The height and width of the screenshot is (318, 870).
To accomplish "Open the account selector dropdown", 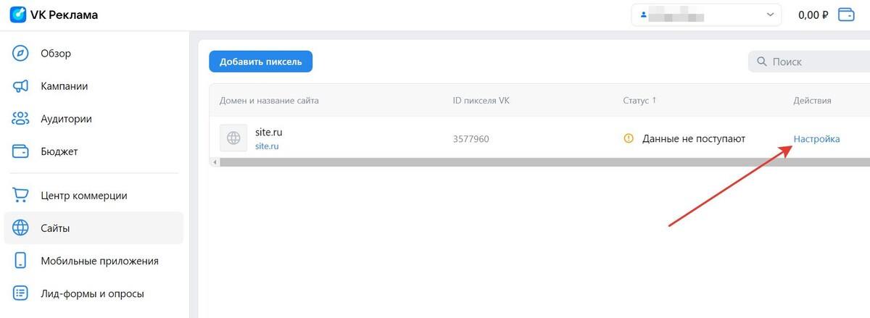I will click(x=706, y=14).
